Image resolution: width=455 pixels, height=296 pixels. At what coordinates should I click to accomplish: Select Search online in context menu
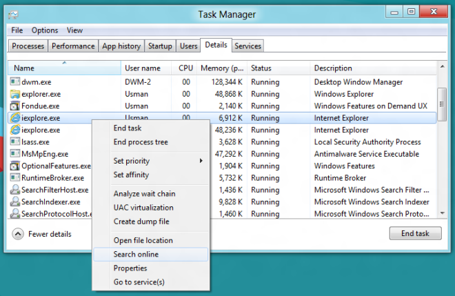[151, 254]
